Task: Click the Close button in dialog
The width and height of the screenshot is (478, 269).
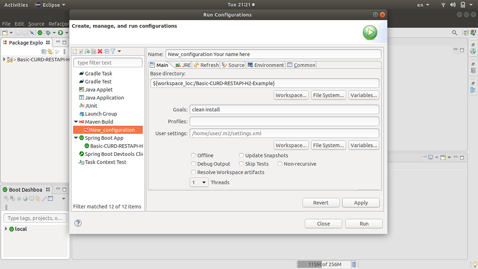Action: click(323, 223)
